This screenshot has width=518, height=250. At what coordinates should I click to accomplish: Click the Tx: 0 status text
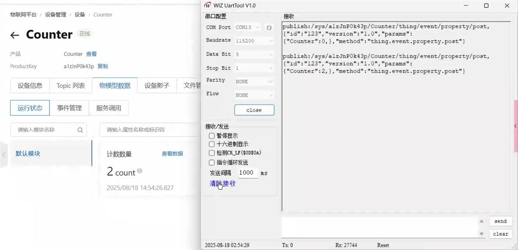pos(287,245)
